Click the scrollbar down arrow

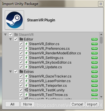(101, 97)
